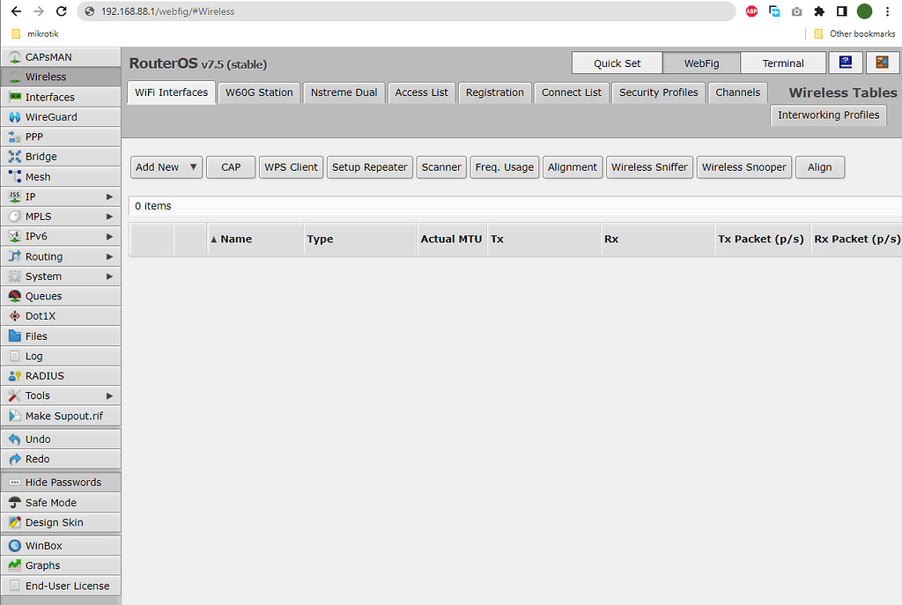
Task: Open the Interworking Profiles tab
Action: pos(828,115)
